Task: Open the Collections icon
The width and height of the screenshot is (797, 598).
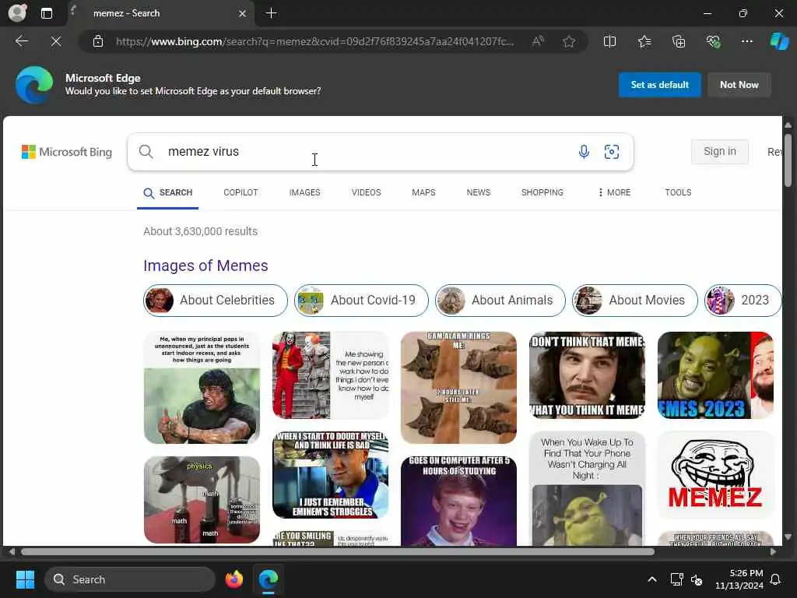Action: tap(679, 41)
